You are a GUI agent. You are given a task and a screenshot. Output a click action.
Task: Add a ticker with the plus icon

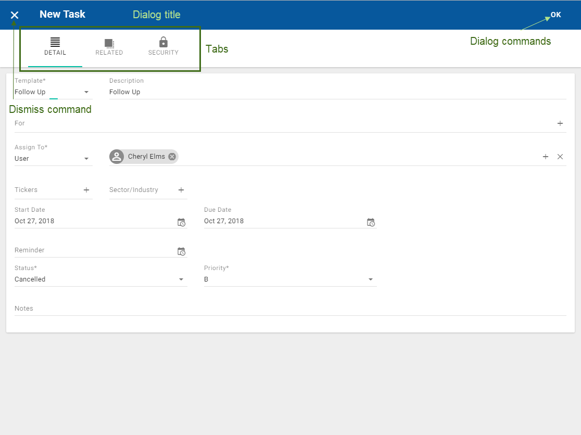(x=86, y=190)
